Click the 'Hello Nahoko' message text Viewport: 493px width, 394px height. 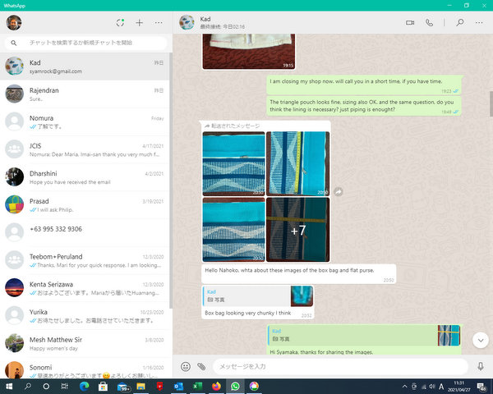click(289, 270)
